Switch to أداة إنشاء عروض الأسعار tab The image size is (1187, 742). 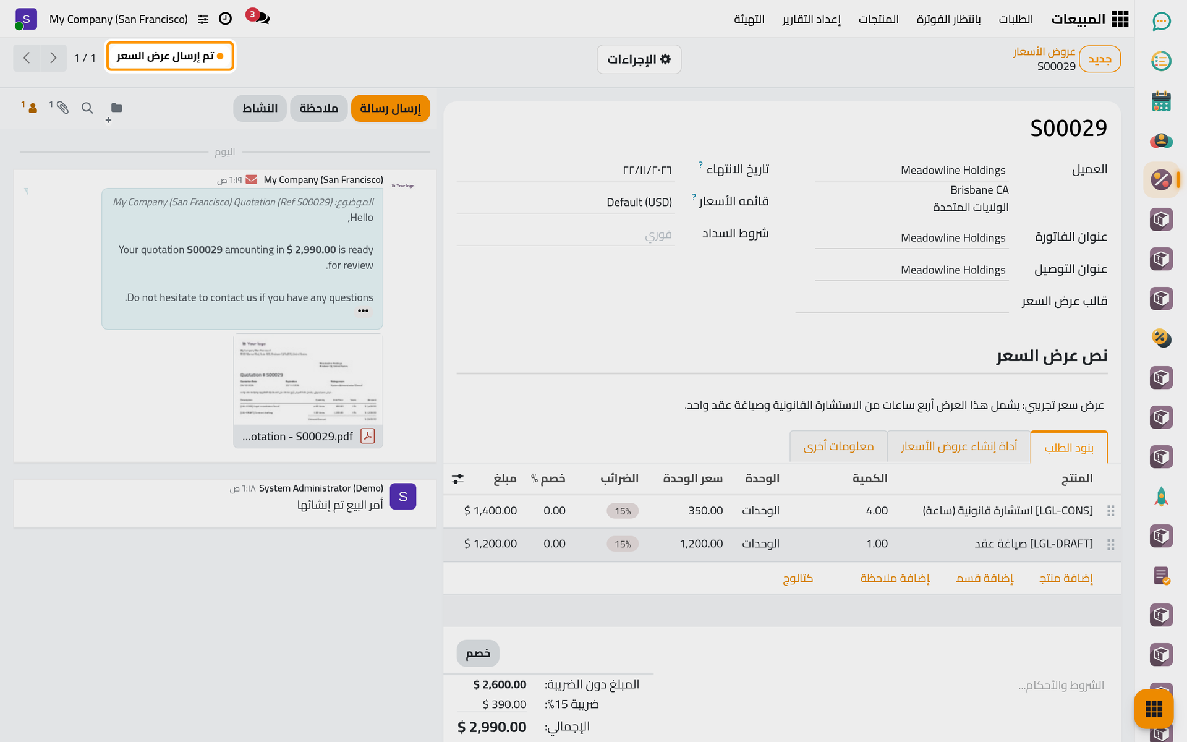click(958, 446)
